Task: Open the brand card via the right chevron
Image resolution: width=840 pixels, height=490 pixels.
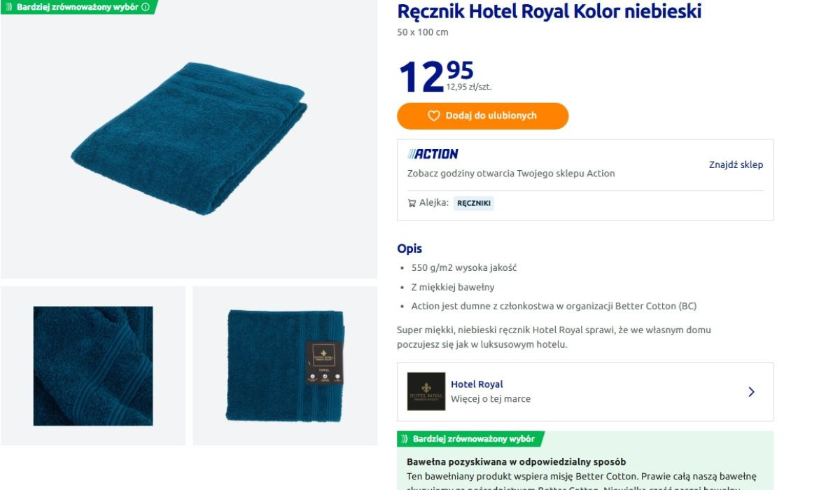Action: pyautogui.click(x=751, y=392)
